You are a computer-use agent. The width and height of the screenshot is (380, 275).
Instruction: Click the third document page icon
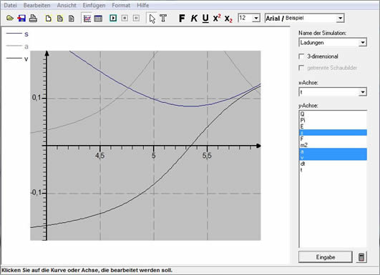pyautogui.click(x=72, y=18)
